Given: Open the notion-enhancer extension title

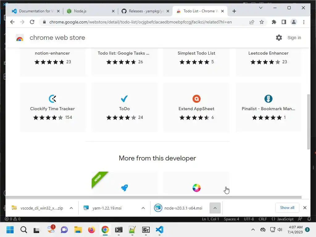Looking at the screenshot, I should 52,53.
